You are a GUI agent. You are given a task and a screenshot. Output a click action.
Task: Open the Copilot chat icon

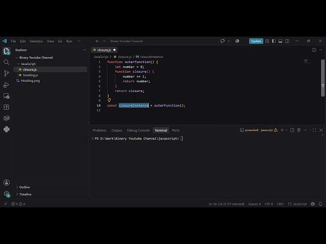(223, 41)
